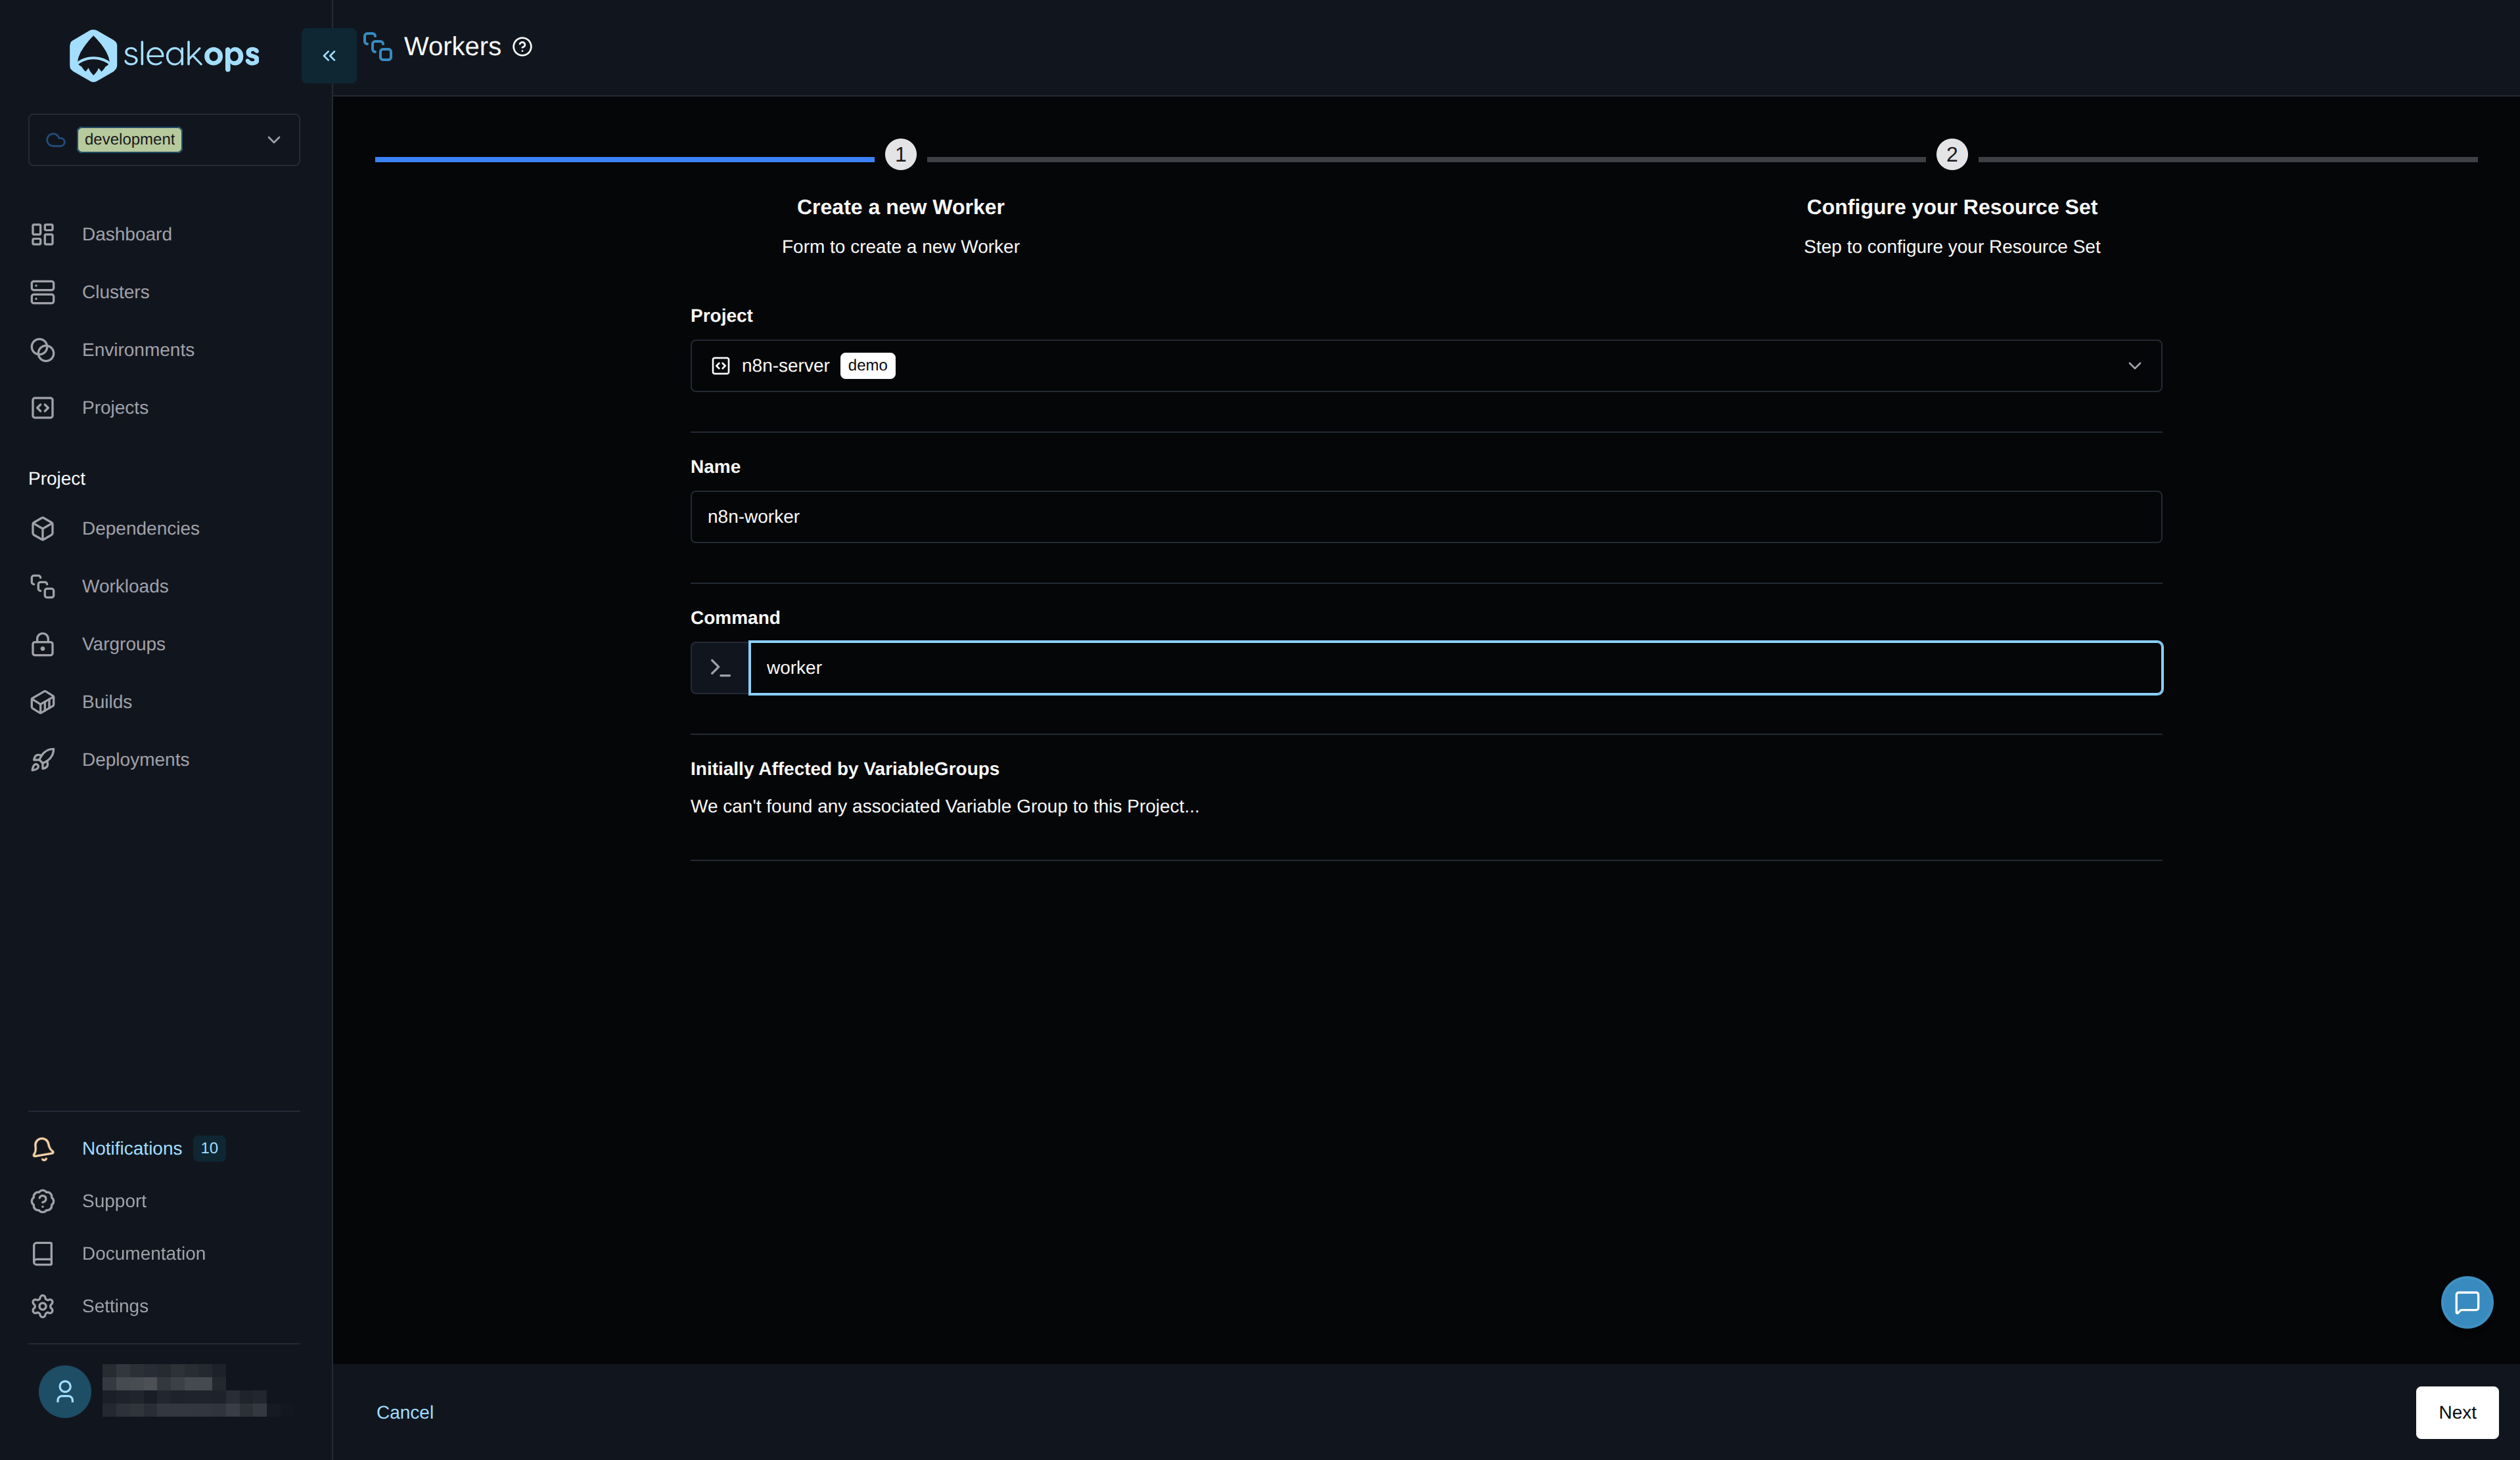This screenshot has height=1460, width=2520.
Task: Open the chat support bubble
Action: (2466, 1301)
